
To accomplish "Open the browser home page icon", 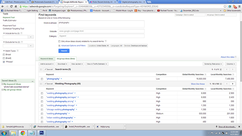I will 16,6.
